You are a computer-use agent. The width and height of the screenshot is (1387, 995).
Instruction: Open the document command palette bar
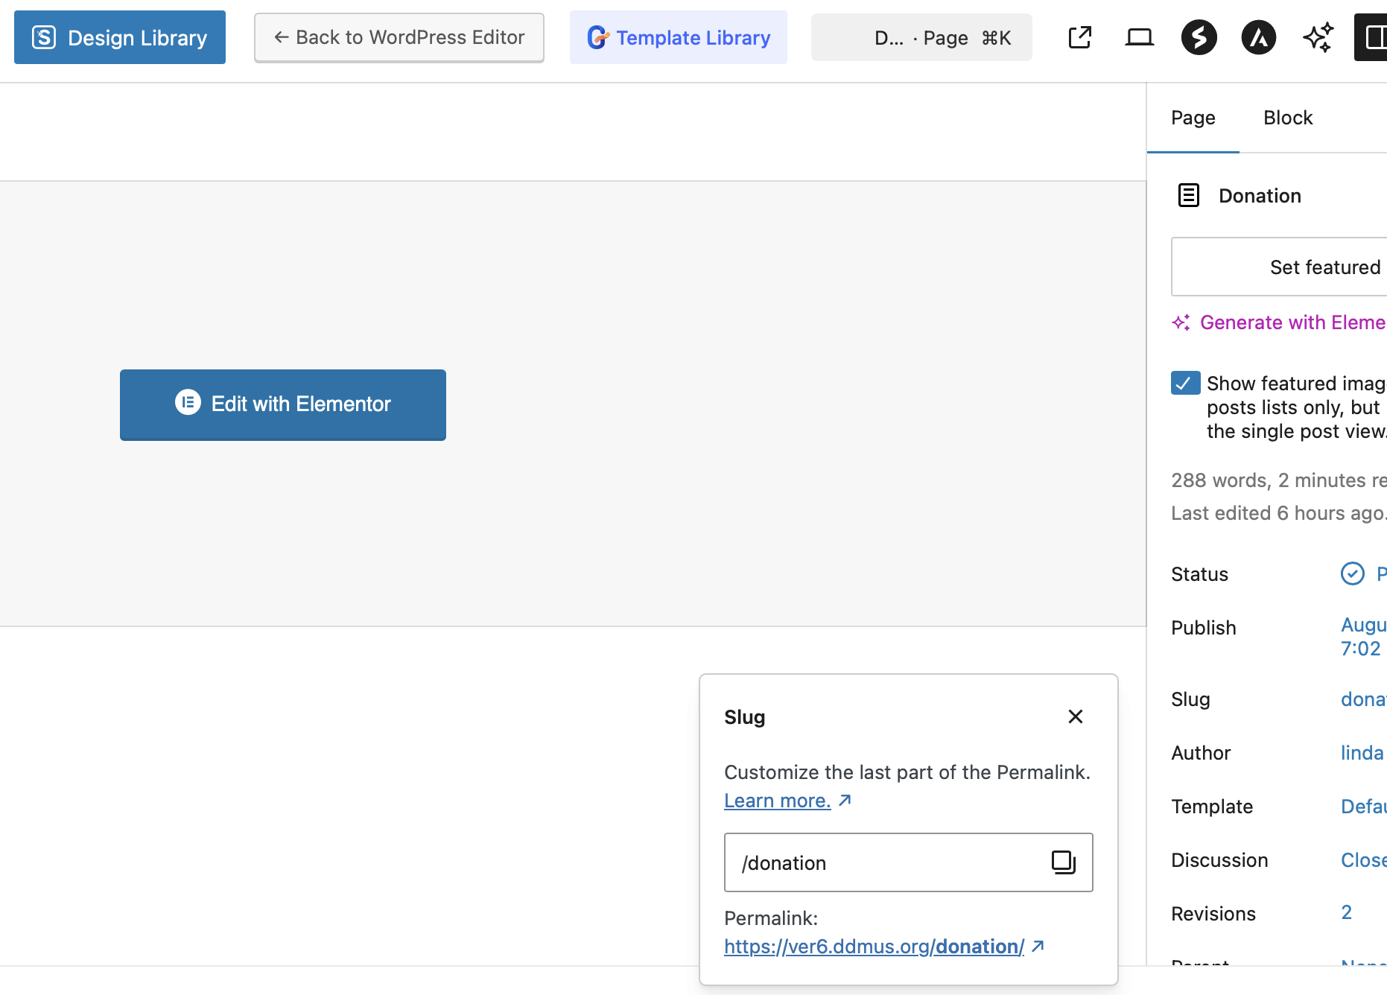coord(921,37)
